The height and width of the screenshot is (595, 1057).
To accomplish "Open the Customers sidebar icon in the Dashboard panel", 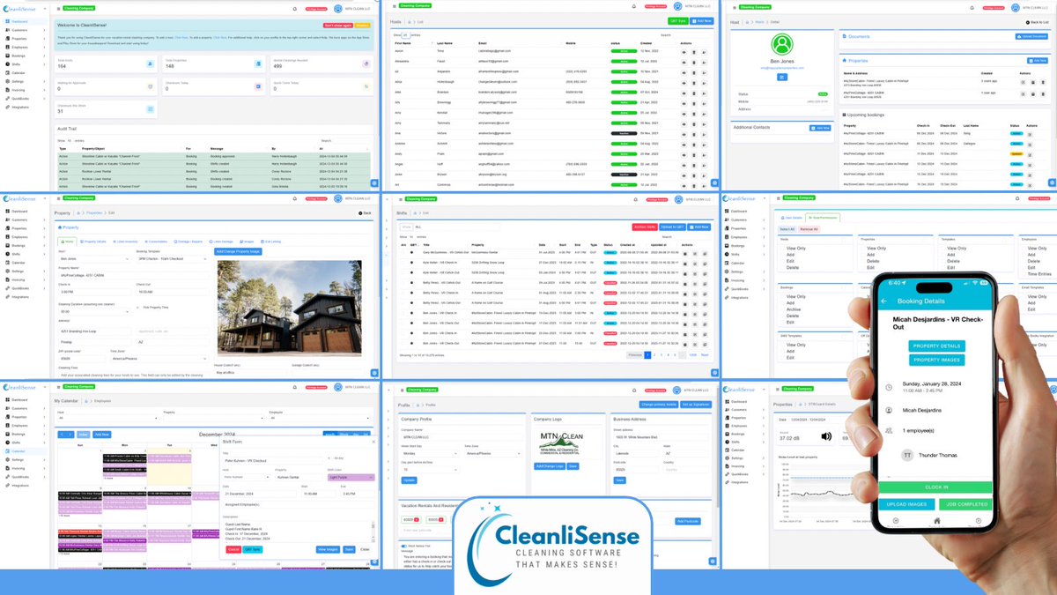I will click(x=8, y=30).
